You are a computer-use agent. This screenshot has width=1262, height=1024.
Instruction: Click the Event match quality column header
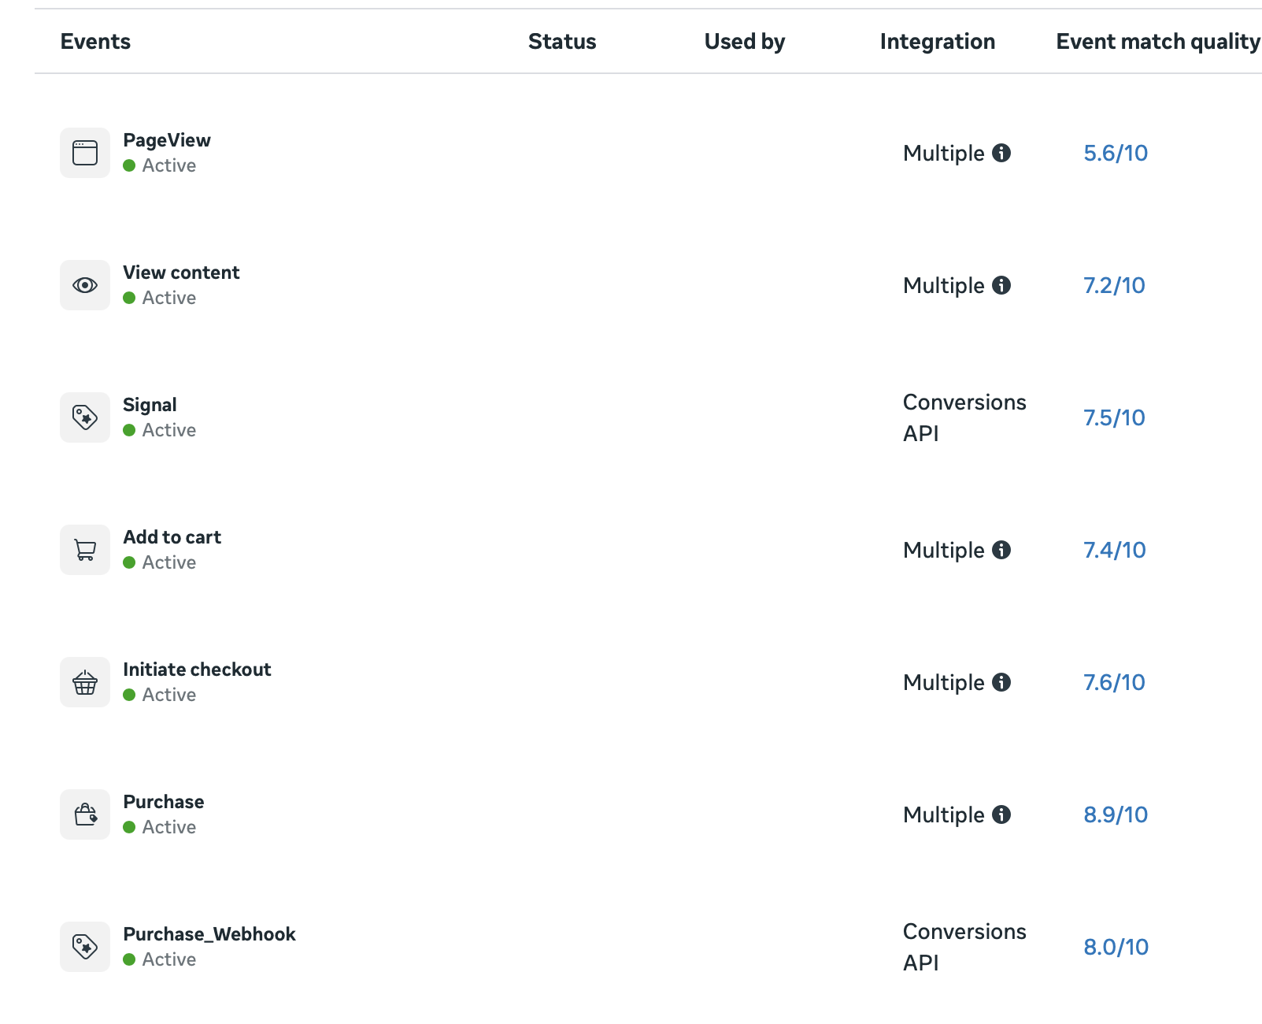tap(1158, 42)
